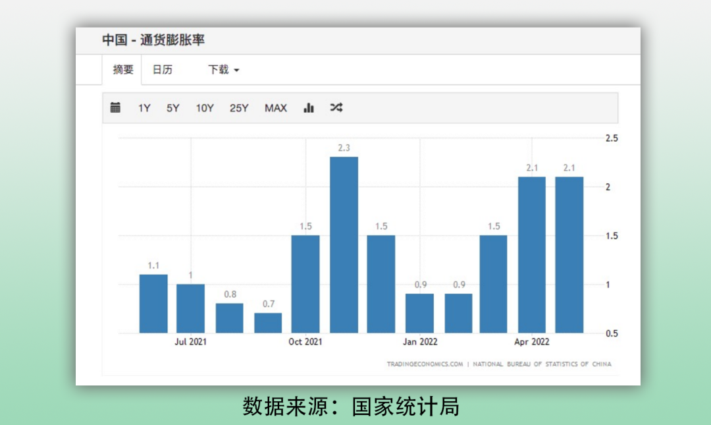This screenshot has width=711, height=425.
Task: Open the date range calendar picker
Action: 115,107
